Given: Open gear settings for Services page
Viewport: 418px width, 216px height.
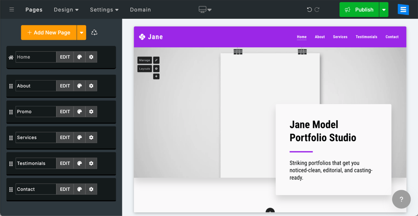Looking at the screenshot, I should pyautogui.click(x=91, y=138).
